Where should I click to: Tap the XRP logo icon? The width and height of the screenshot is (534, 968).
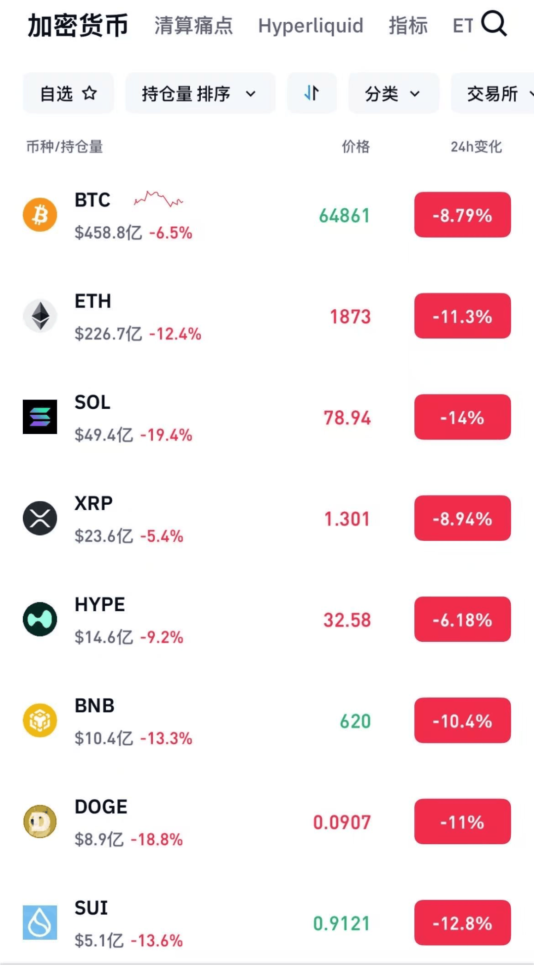[x=40, y=518]
